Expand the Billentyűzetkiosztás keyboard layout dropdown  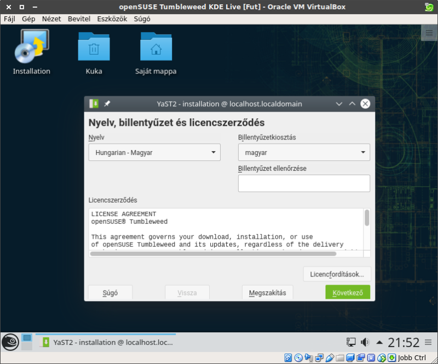pos(304,152)
